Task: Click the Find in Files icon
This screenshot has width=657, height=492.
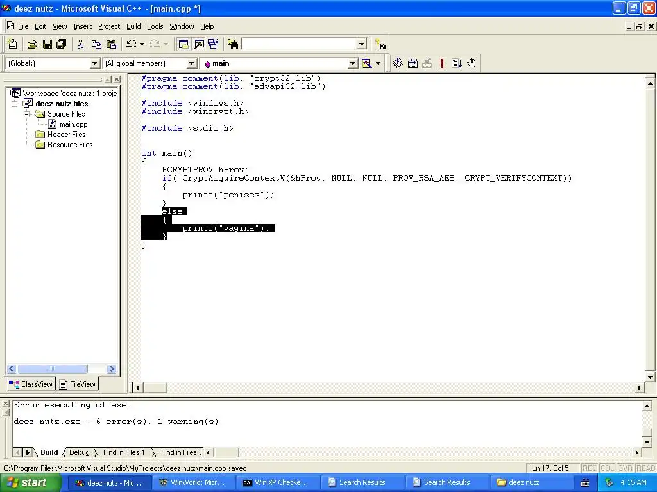Action: 233,44
